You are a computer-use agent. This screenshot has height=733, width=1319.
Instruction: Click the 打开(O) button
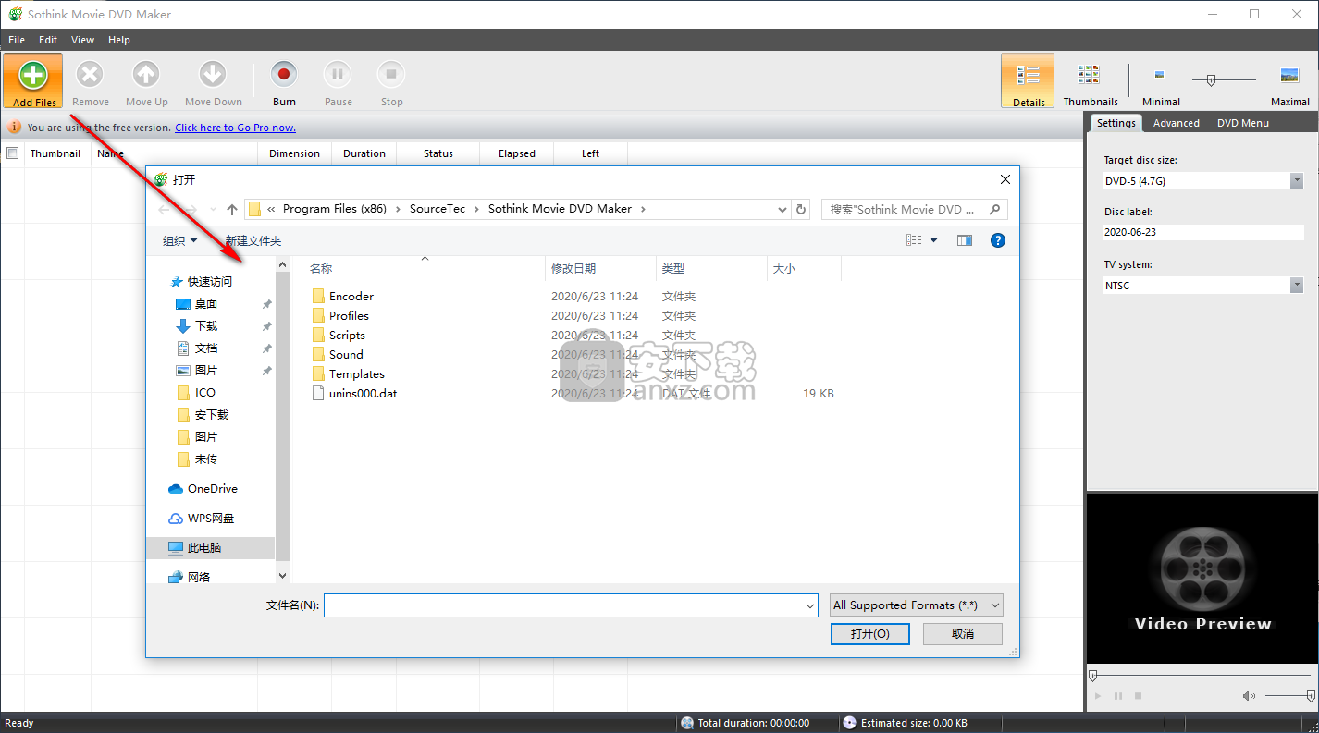coord(869,634)
